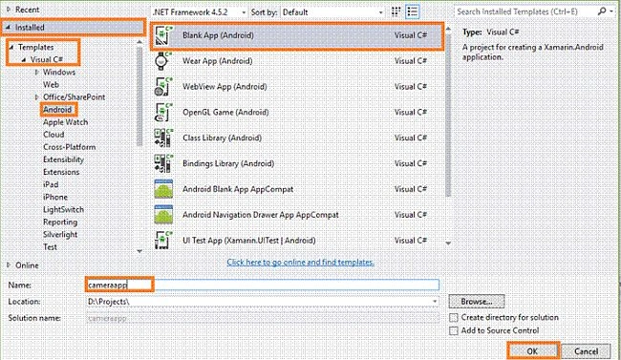Image resolution: width=621 pixels, height=360 pixels.
Task: Select the iPhone category
Action: click(x=55, y=198)
